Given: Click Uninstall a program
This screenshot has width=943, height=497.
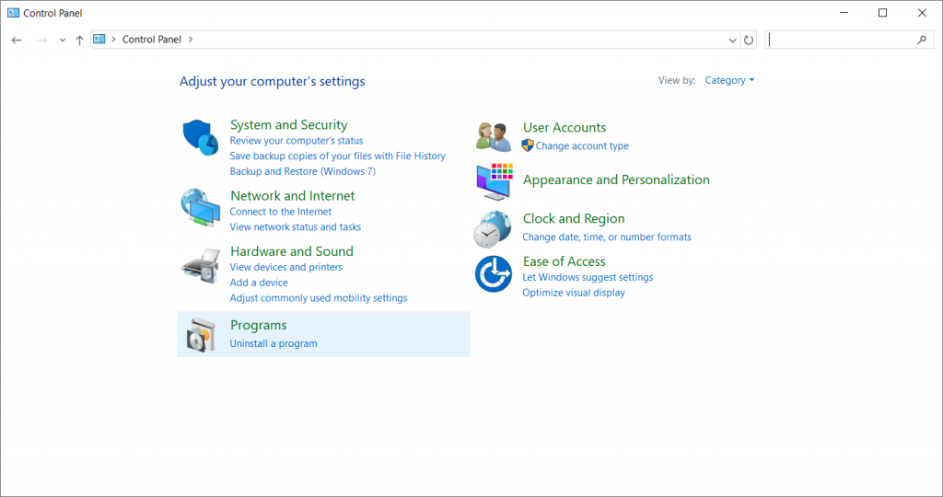Looking at the screenshot, I should point(274,343).
